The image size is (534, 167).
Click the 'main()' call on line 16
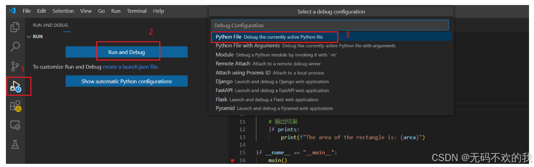coord(278,160)
